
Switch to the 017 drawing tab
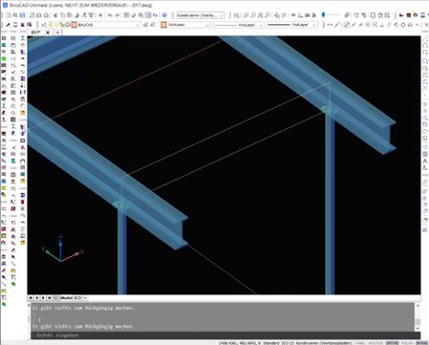coord(35,32)
